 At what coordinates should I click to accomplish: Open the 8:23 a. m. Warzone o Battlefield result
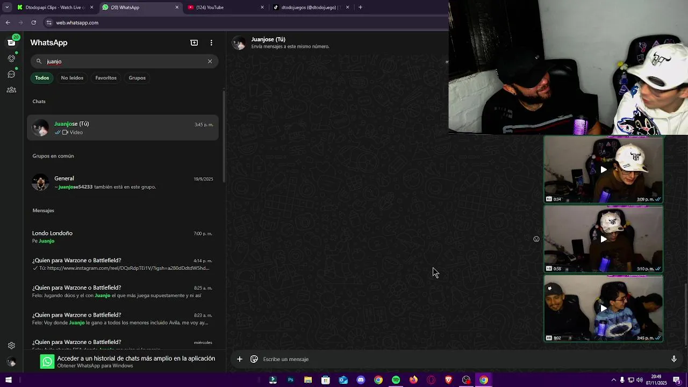123,319
